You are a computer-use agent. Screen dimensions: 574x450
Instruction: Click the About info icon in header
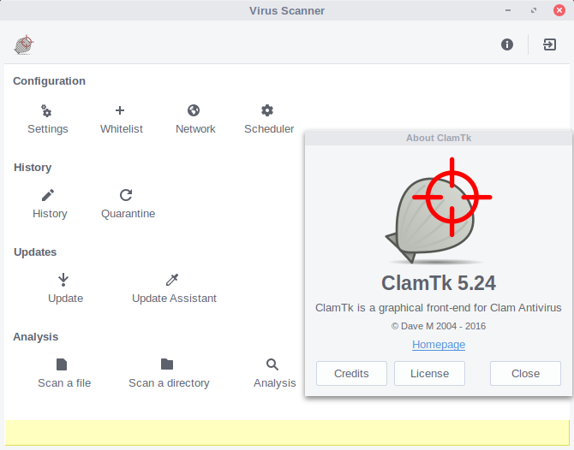507,44
